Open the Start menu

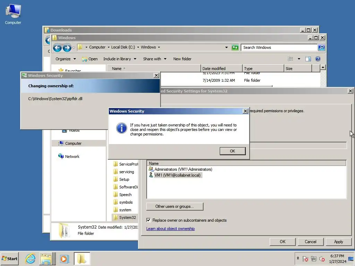[x=9, y=258]
